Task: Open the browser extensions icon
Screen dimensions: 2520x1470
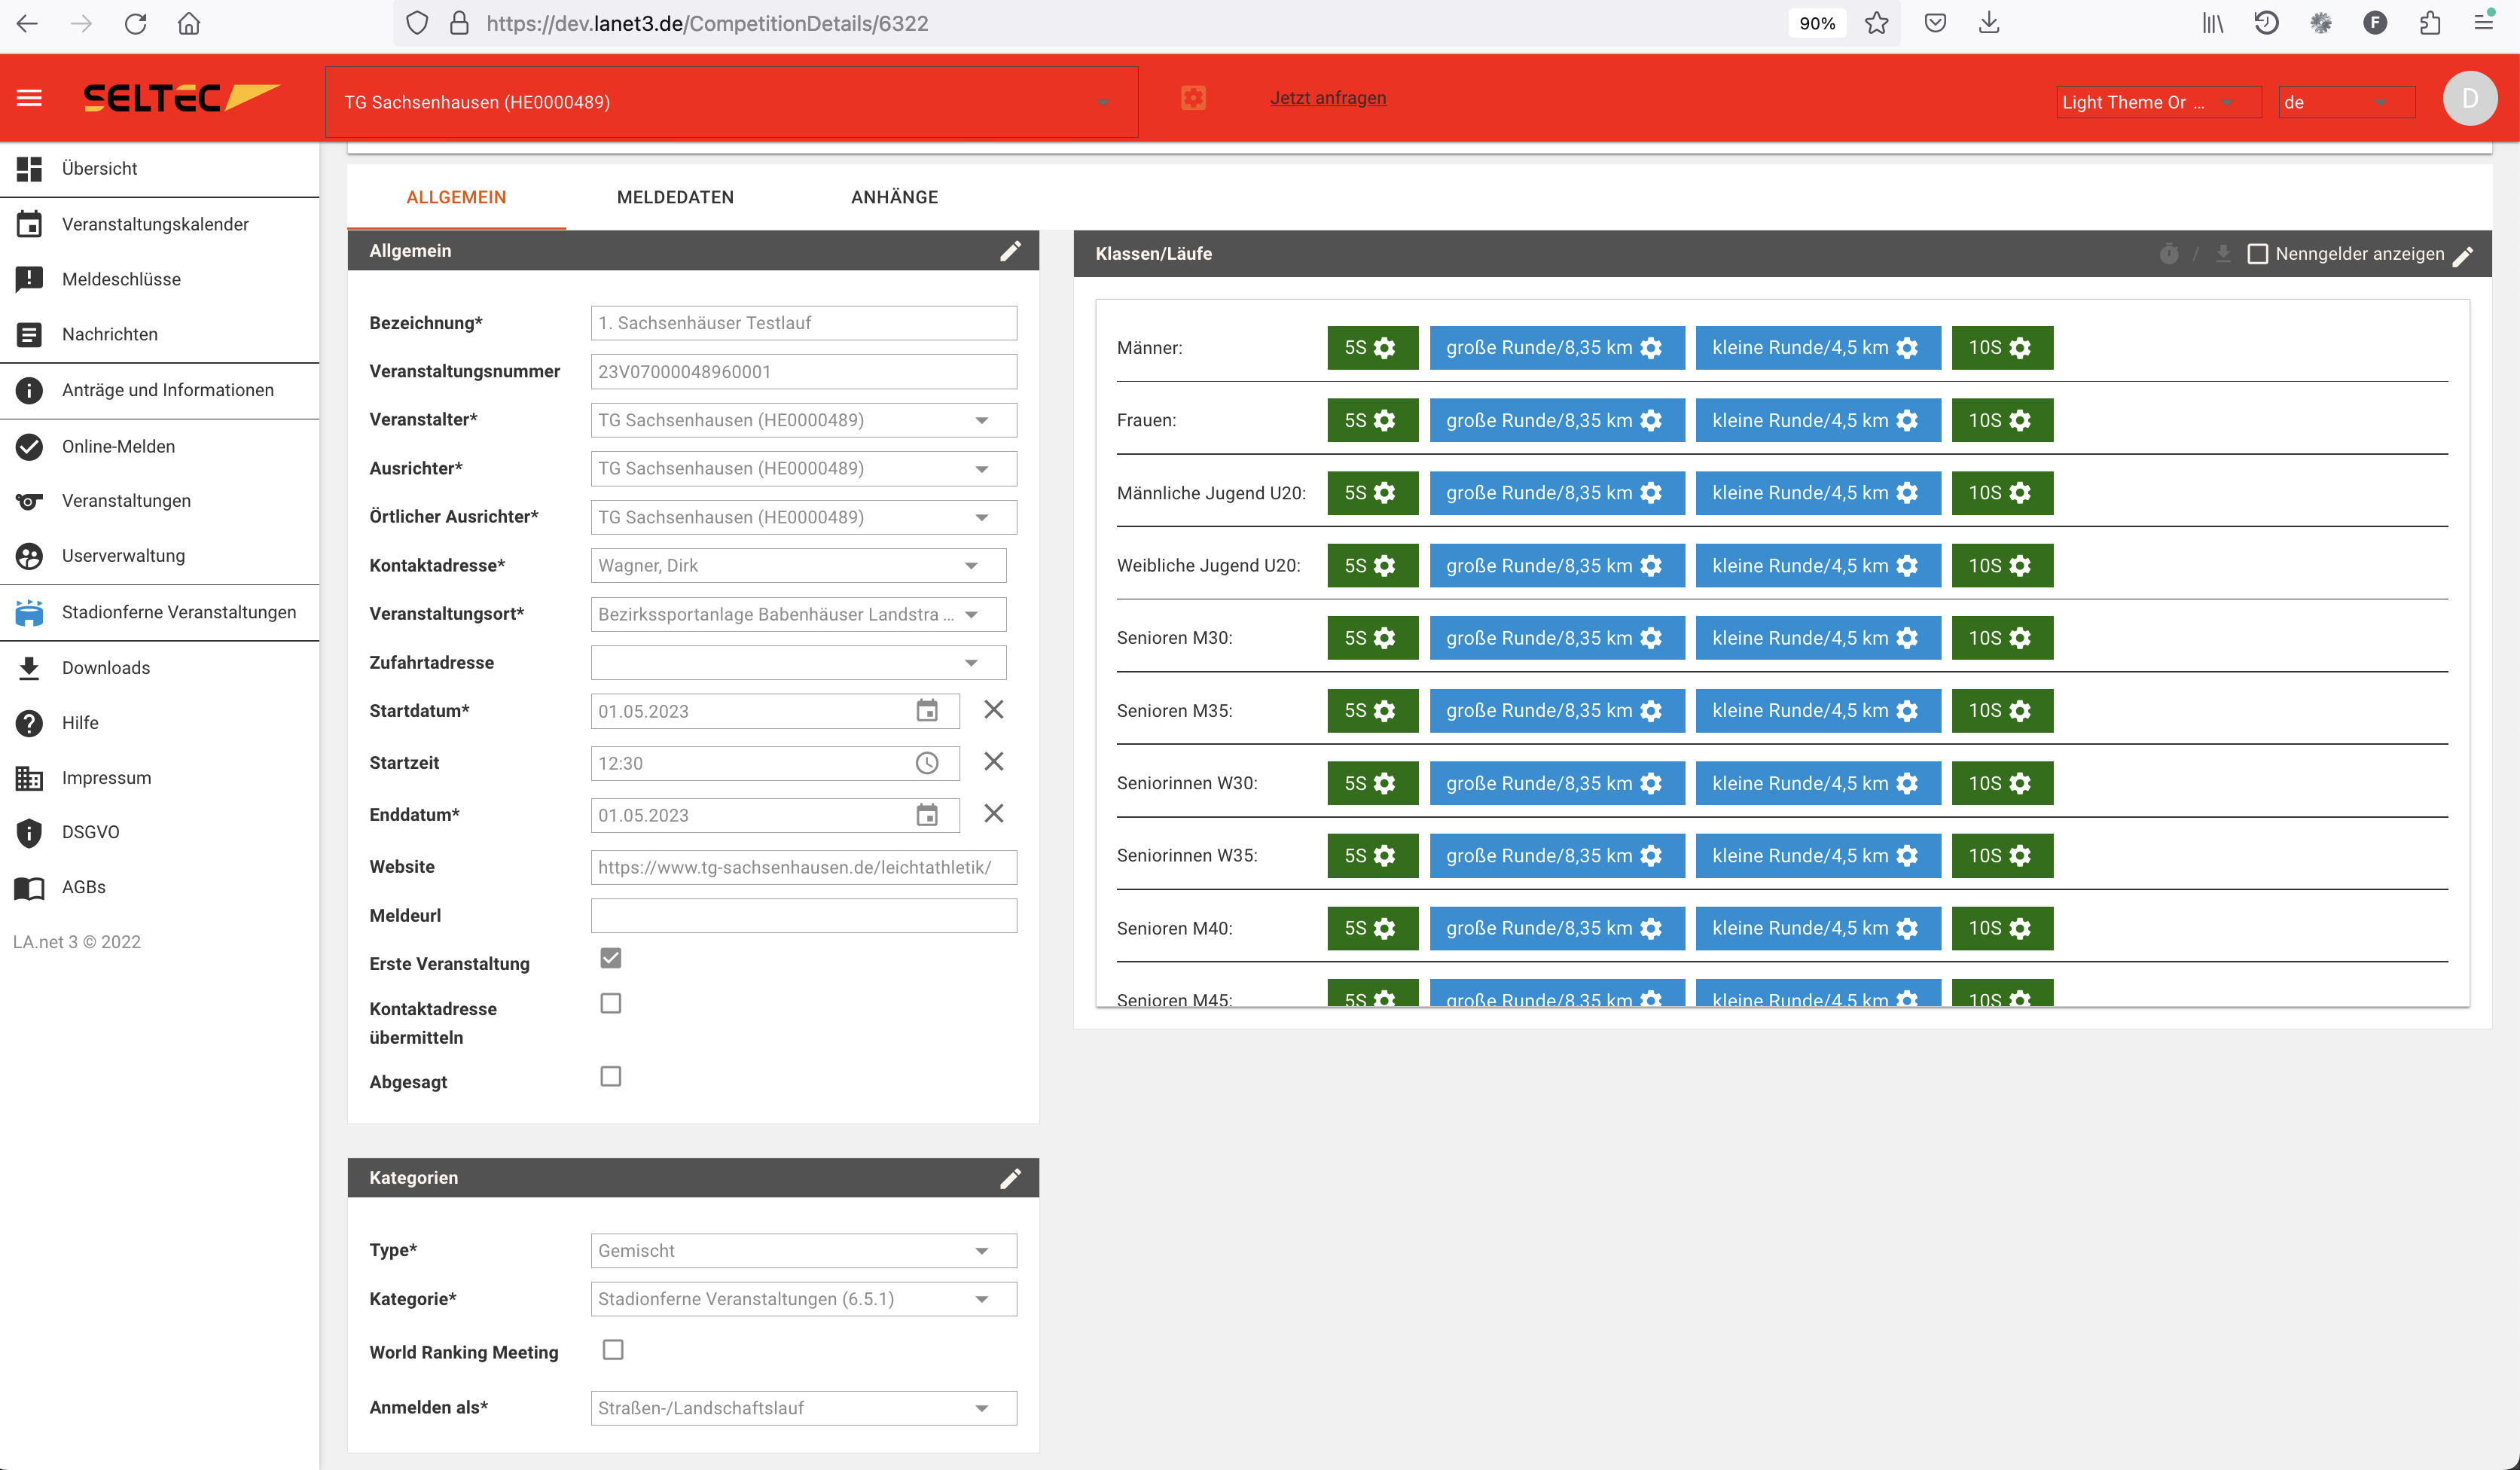Action: click(2430, 23)
